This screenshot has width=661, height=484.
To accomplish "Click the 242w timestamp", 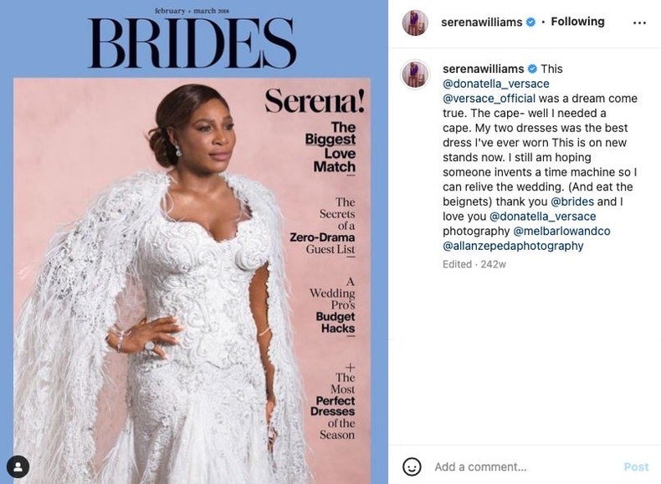I will [493, 264].
